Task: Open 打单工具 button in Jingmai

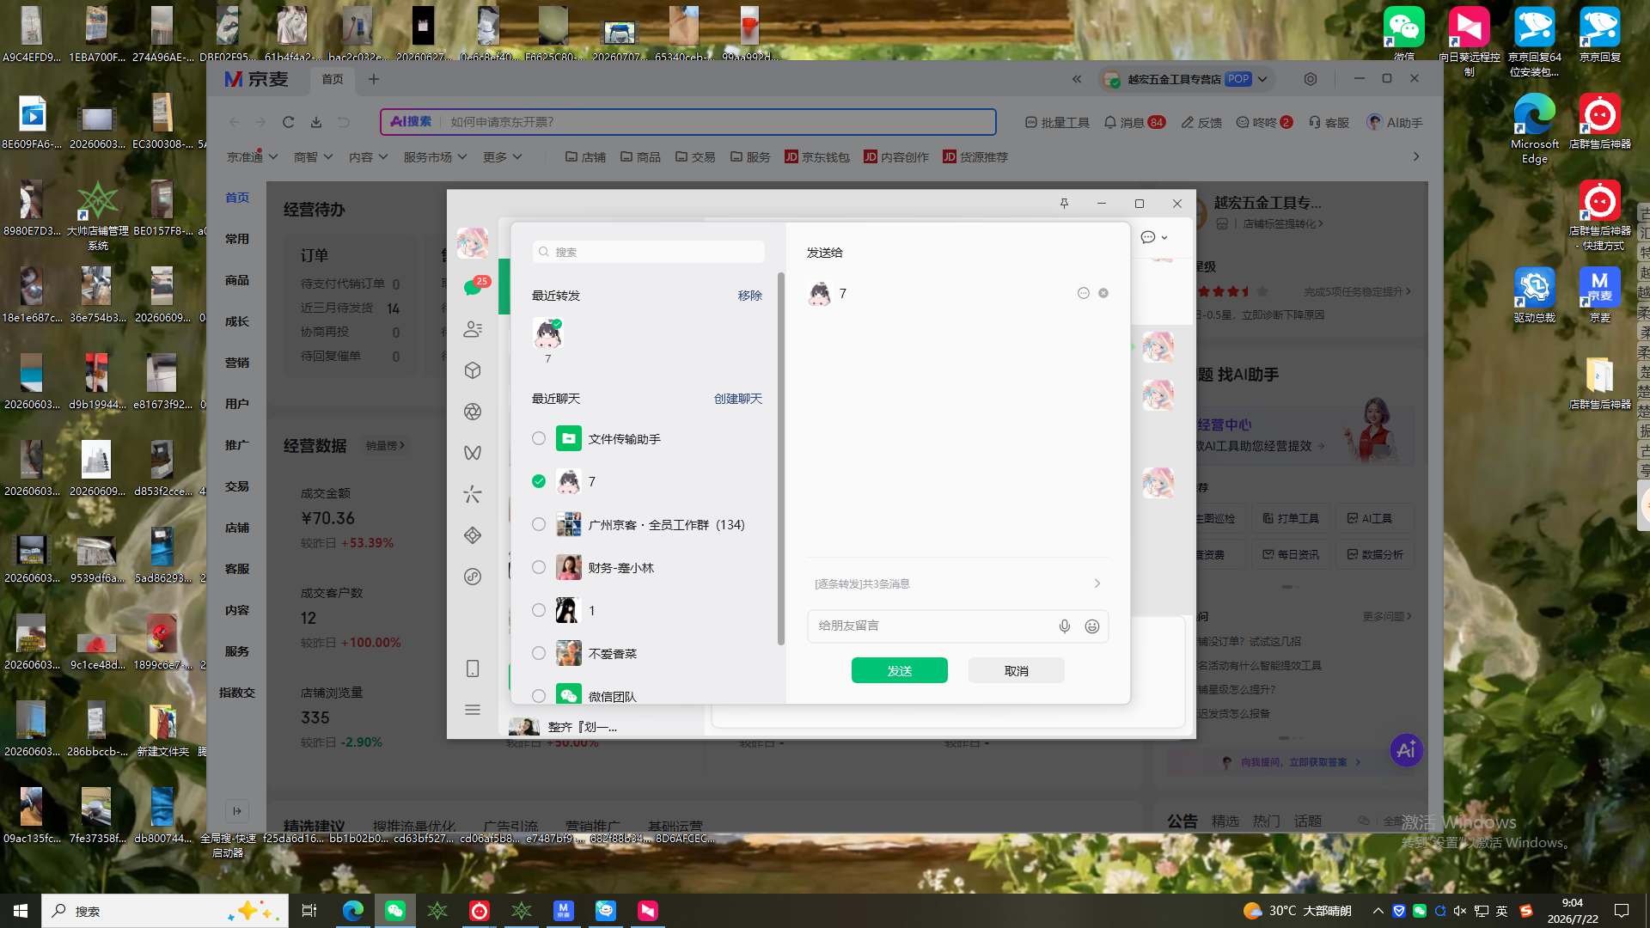Action: click(x=1291, y=518)
